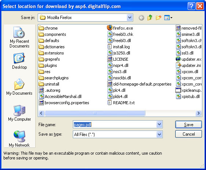Select My Computer in places bar

[x=19, y=113]
